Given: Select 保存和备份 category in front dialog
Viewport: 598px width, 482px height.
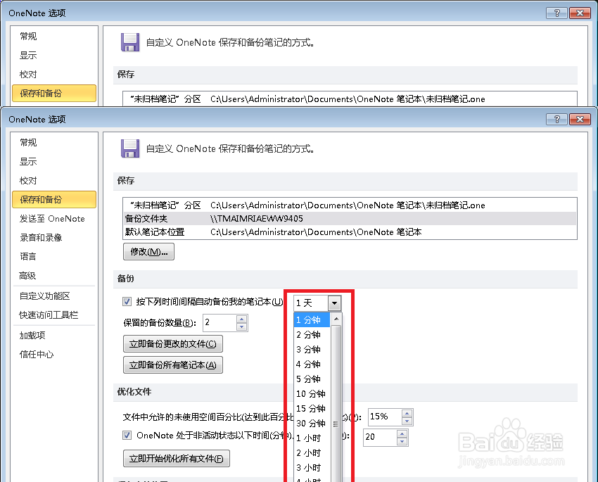Looking at the screenshot, I should click(53, 199).
